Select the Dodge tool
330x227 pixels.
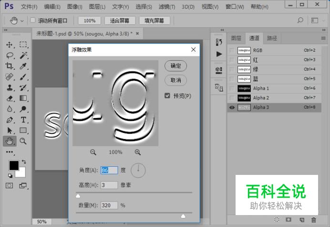coord(23,109)
